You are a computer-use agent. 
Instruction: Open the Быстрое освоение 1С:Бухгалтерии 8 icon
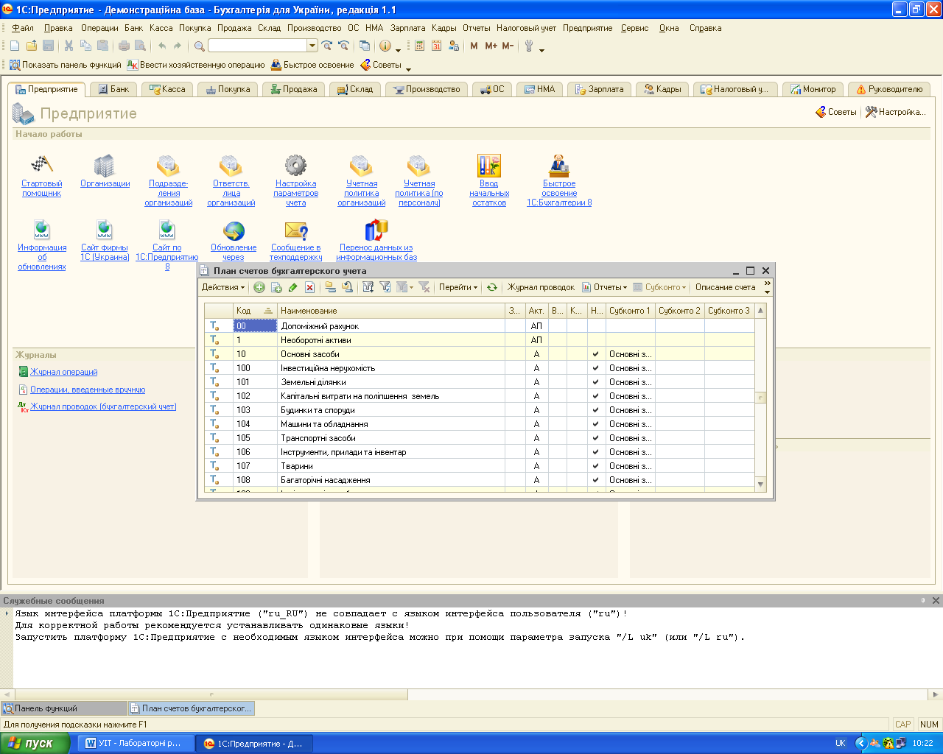559,165
